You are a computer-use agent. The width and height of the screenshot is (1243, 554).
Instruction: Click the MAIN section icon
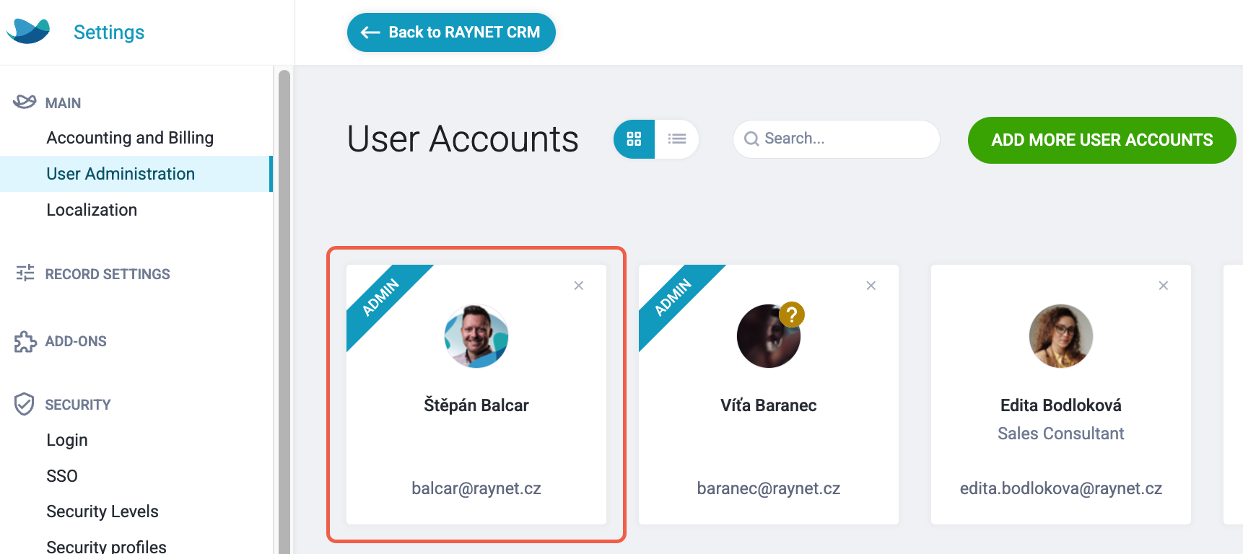(25, 102)
